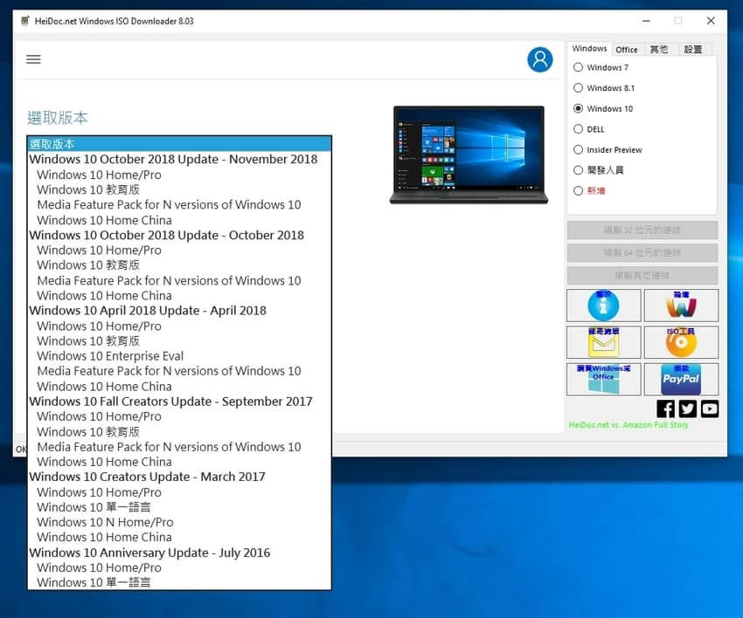Click the 複製 32 位元的連結 button
743x618 pixels.
[x=642, y=230]
